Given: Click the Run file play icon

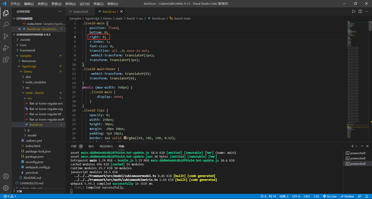Looking at the screenshot, I should point(354,11).
